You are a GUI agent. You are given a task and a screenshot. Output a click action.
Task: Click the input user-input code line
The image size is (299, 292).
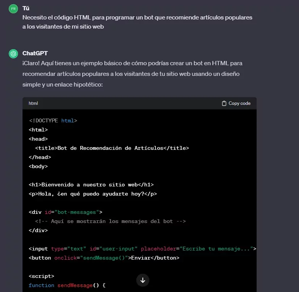coord(142,249)
